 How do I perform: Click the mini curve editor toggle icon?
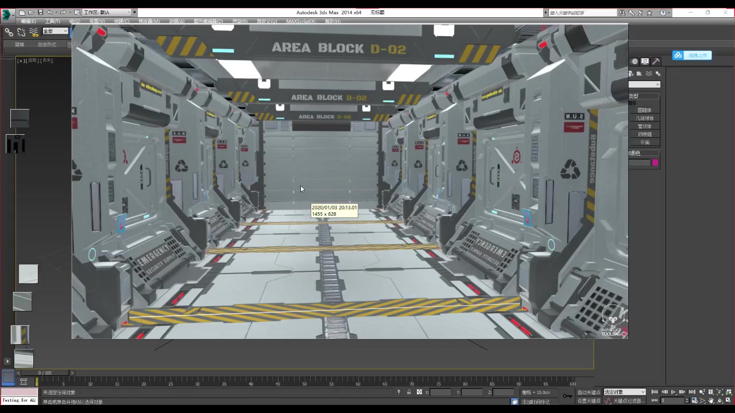[24, 381]
